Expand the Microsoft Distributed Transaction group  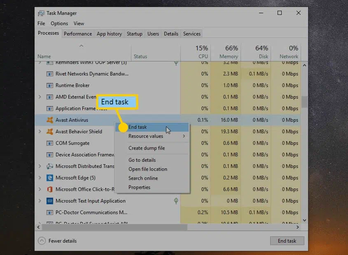pos(40,166)
